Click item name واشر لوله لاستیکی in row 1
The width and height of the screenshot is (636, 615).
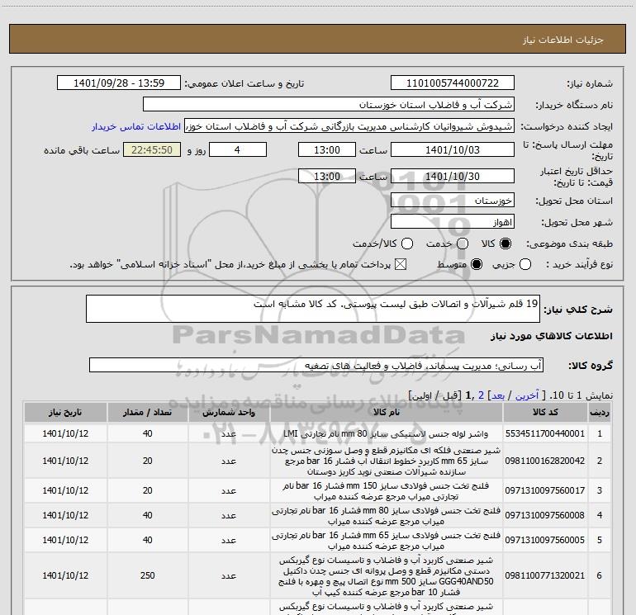pyautogui.click(x=387, y=433)
